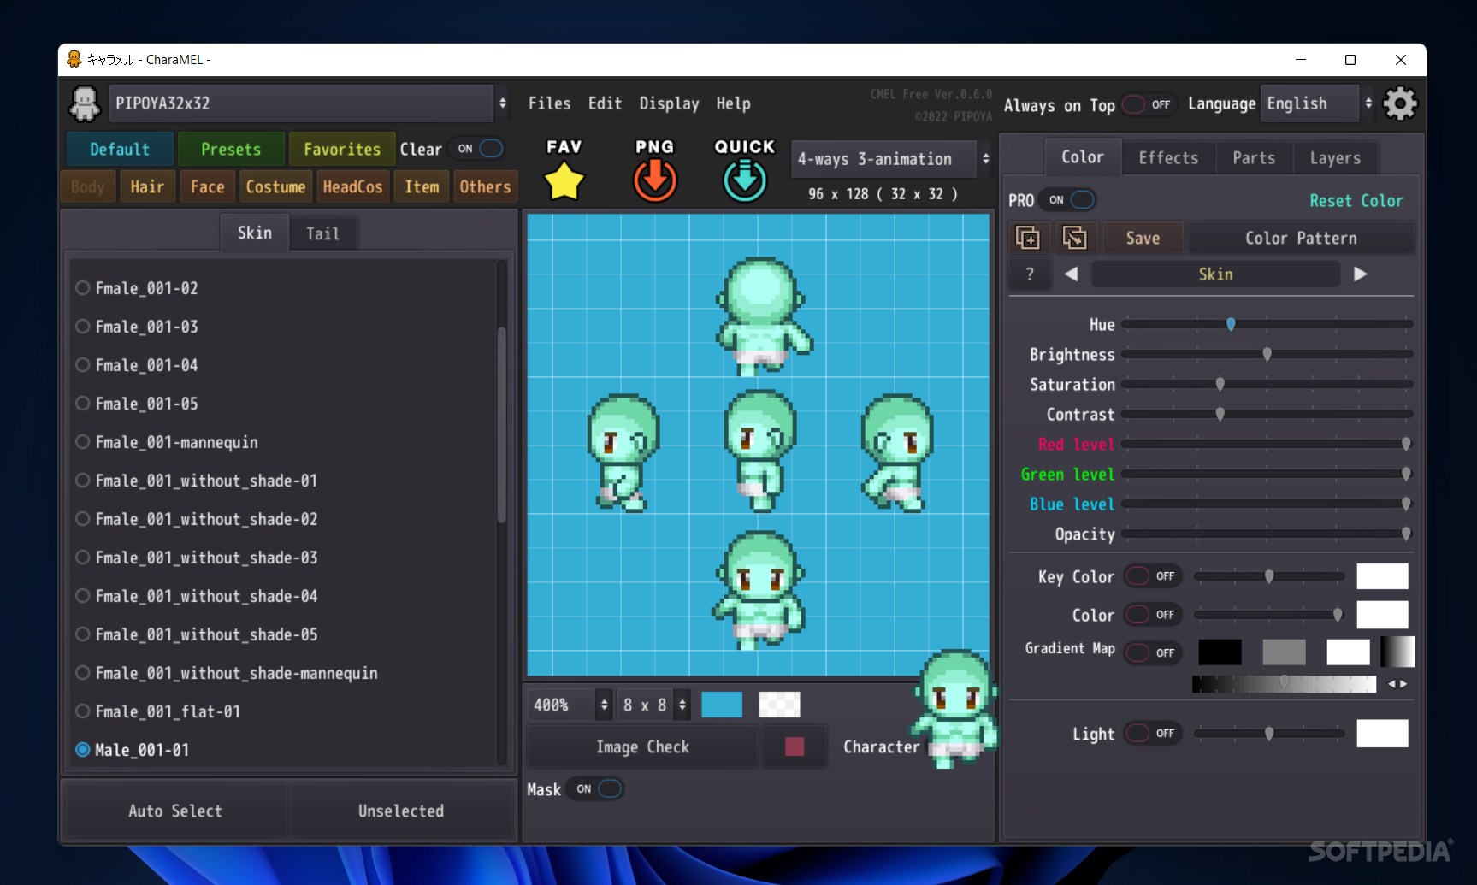
Task: Switch to the Parts tab
Action: 1254,158
